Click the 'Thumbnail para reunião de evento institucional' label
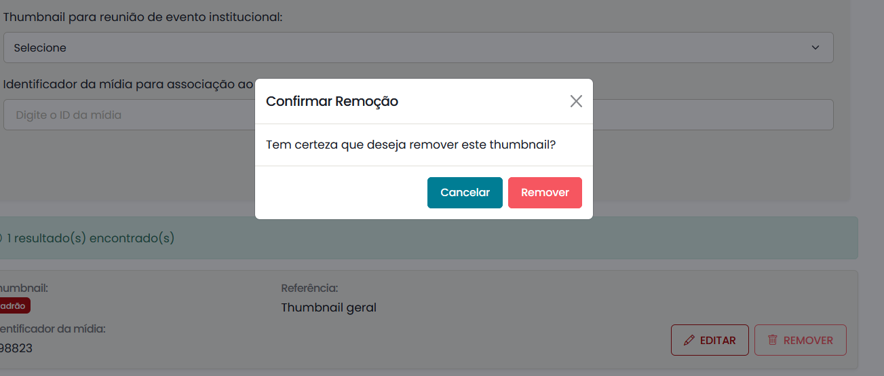 coord(142,17)
